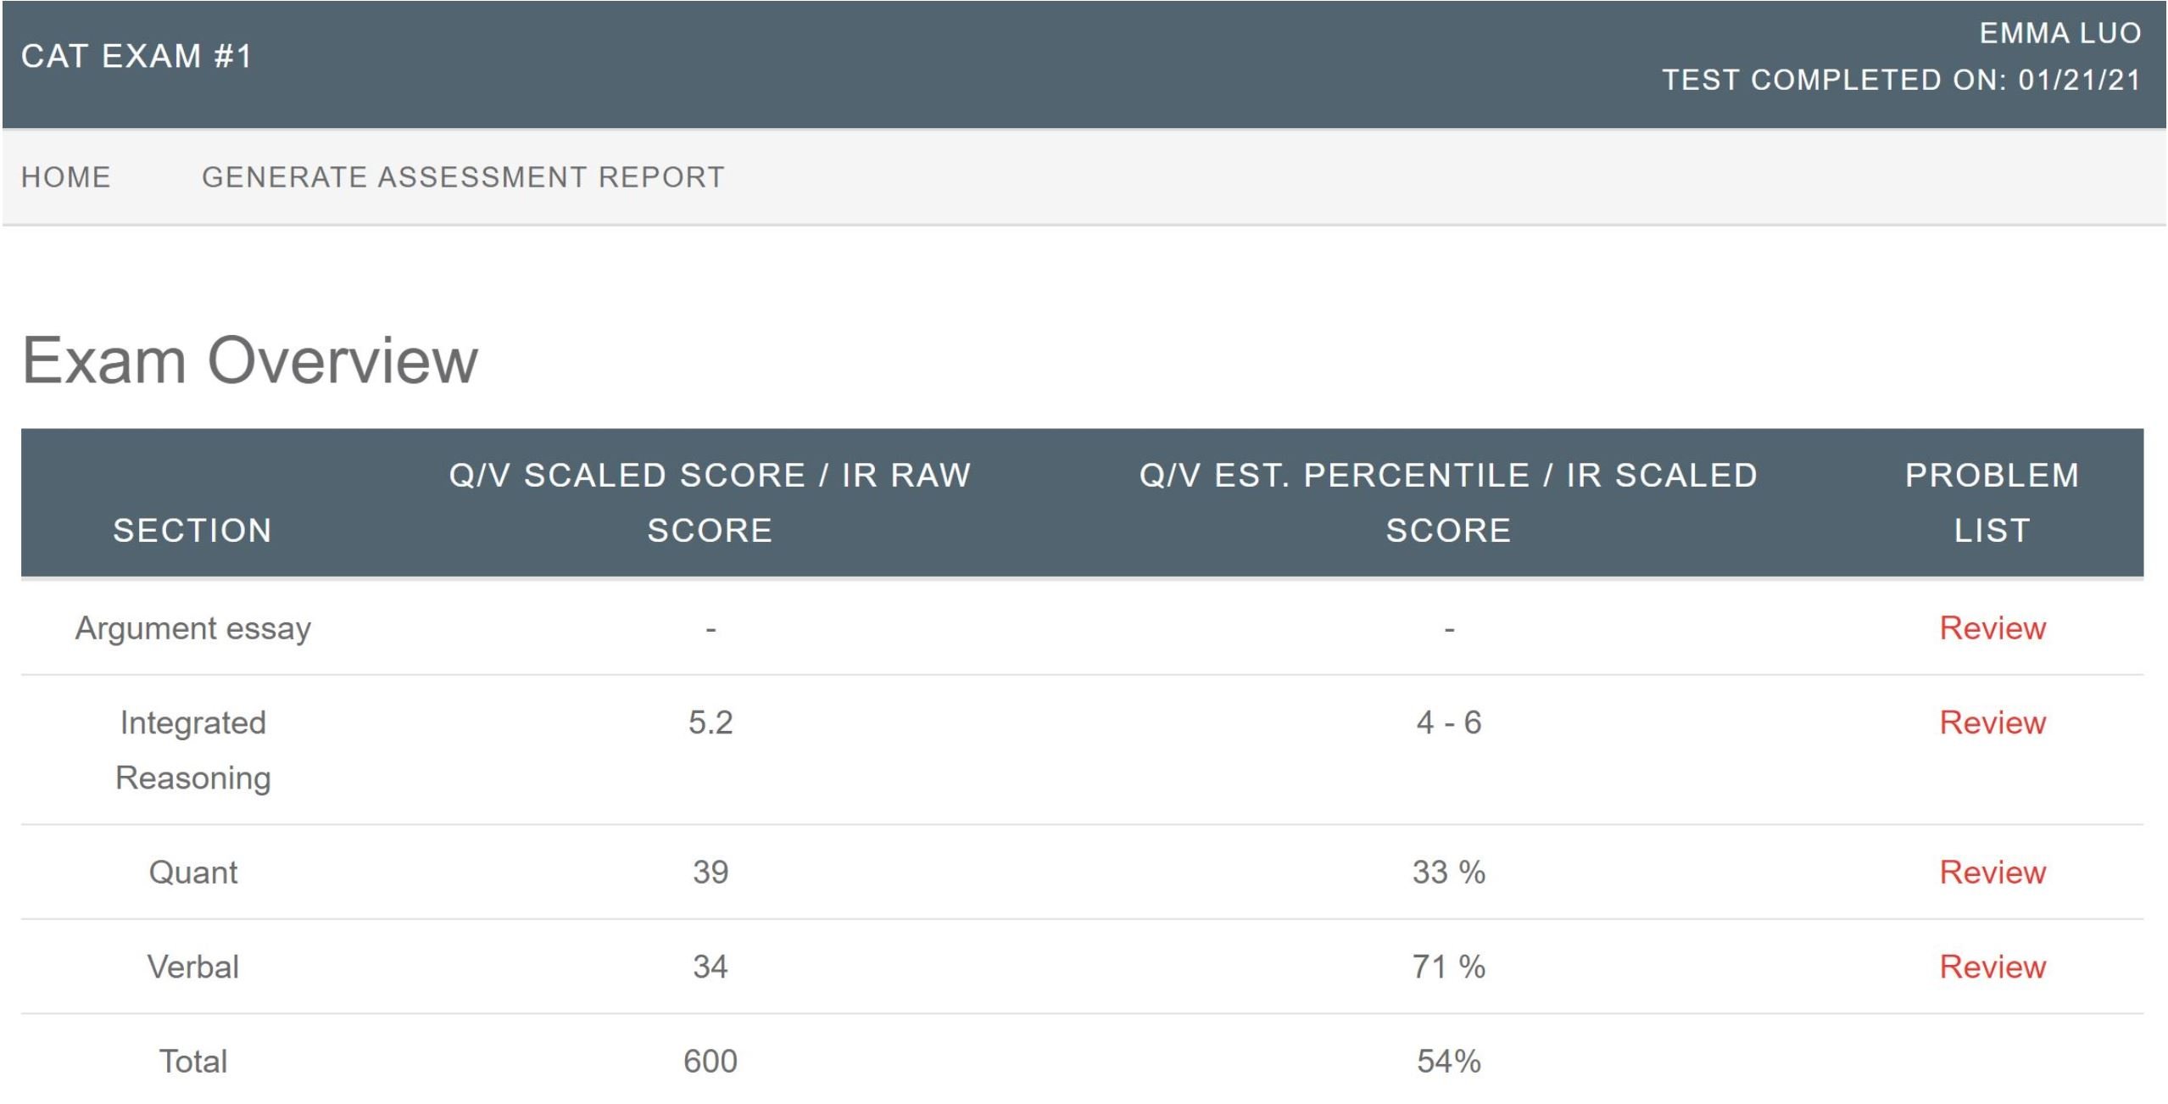This screenshot has width=2168, height=1104.
Task: Click the CAT EXAM #1 title
Action: pyautogui.click(x=137, y=57)
